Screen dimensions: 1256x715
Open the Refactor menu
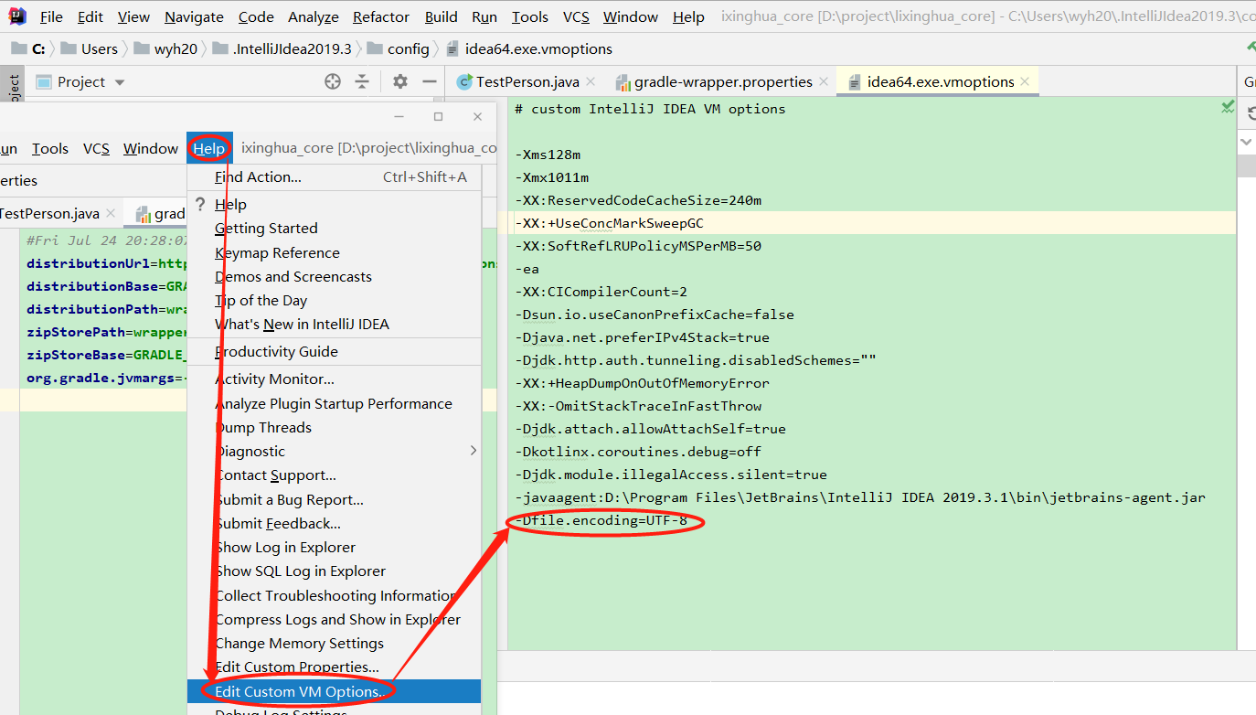pos(381,16)
